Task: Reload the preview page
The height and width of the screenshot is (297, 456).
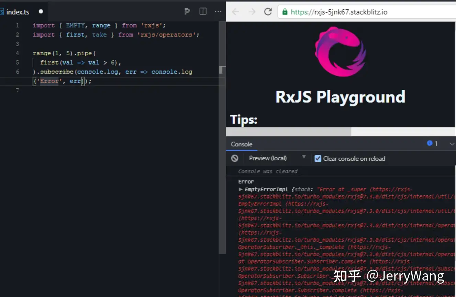Action: [268, 12]
